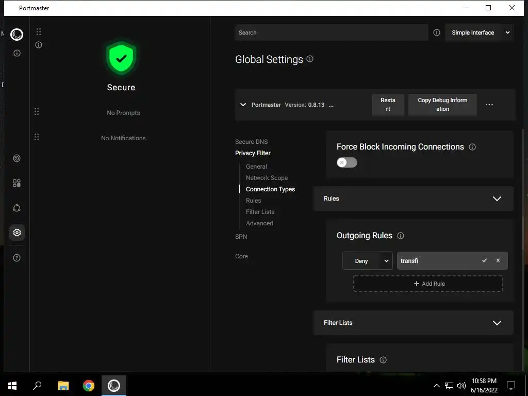Screen dimensions: 528x396
Task: Open the Windows Start menu
Action: [12, 386]
